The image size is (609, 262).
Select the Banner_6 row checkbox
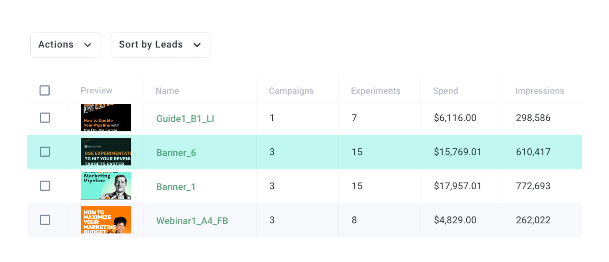tap(45, 152)
